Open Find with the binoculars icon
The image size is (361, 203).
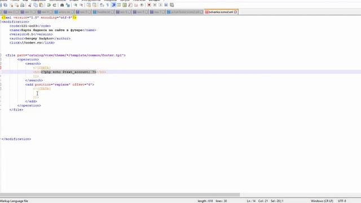(62, 5)
